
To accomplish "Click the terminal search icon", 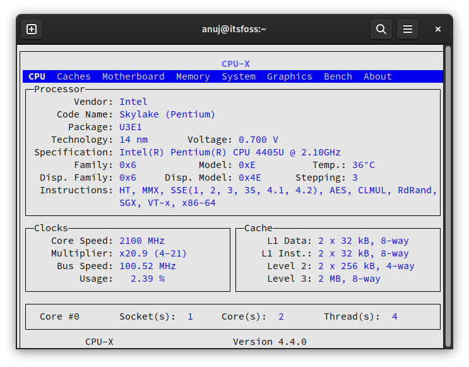I will (381, 29).
